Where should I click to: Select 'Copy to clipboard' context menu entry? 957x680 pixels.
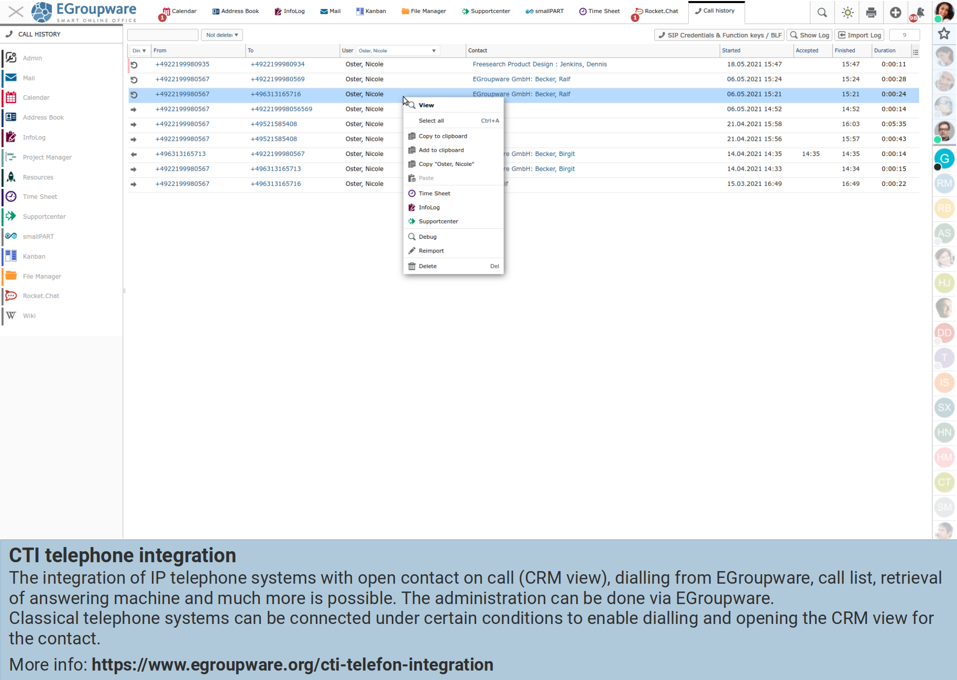pos(443,136)
